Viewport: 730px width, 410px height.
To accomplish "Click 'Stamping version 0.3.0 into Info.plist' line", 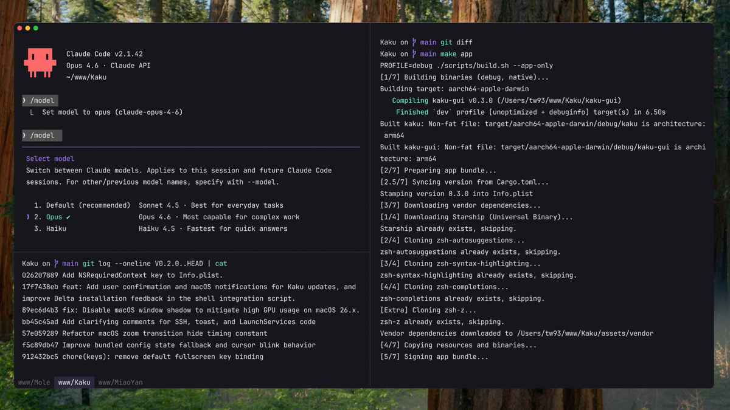I will click(x=456, y=194).
